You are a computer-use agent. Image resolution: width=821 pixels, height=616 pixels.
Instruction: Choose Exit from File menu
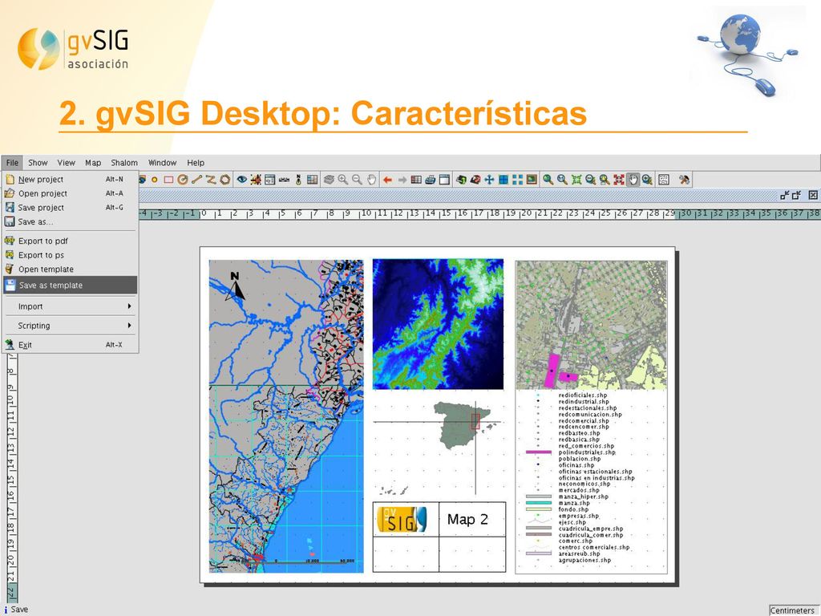pyautogui.click(x=71, y=345)
